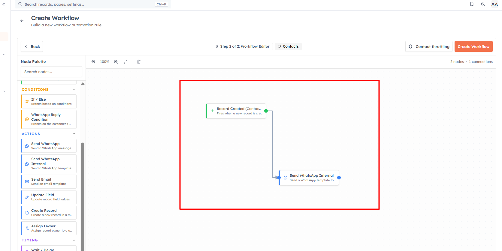The width and height of the screenshot is (502, 251).
Task: Collapse sidebar with double chevron icon
Action: tap(4, 4)
